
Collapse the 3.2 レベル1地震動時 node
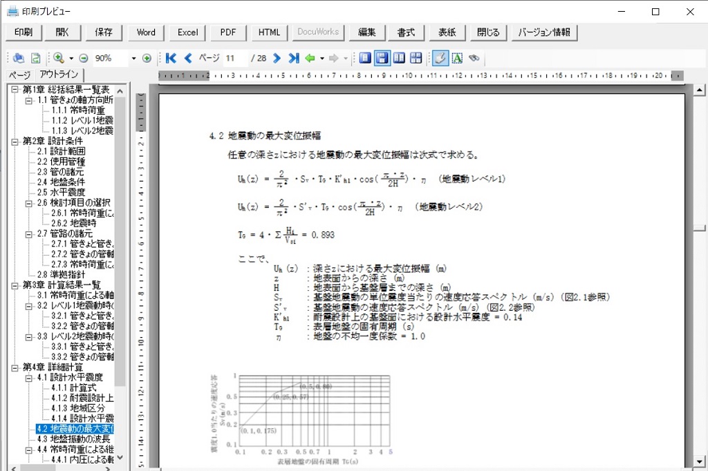(29, 306)
